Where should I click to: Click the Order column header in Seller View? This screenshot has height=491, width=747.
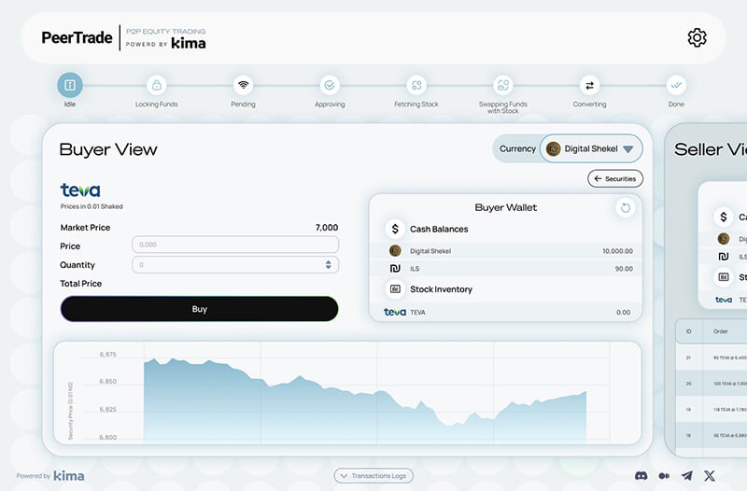point(720,331)
